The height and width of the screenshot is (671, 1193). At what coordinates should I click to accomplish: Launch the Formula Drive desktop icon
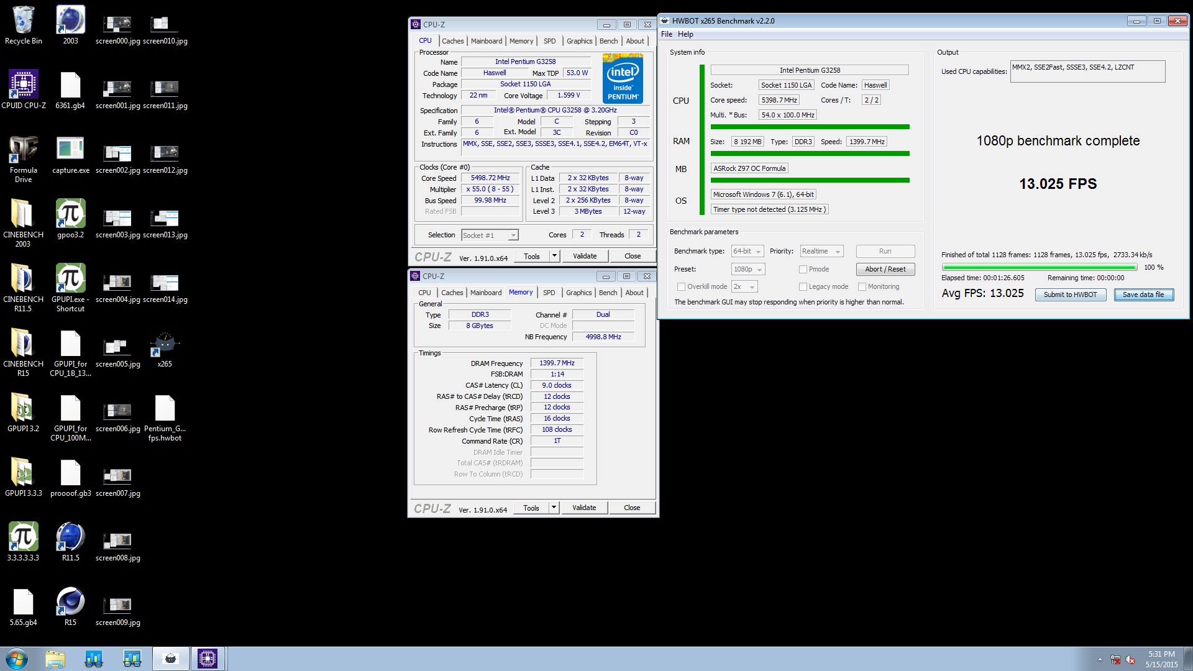[x=23, y=158]
